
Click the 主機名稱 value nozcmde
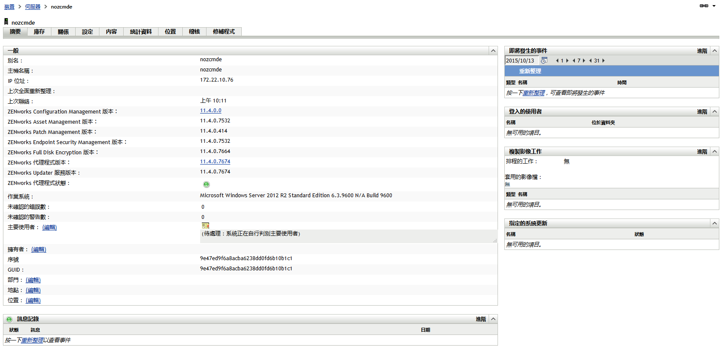[x=211, y=70]
